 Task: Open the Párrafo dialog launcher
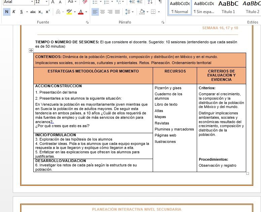point(163,22)
